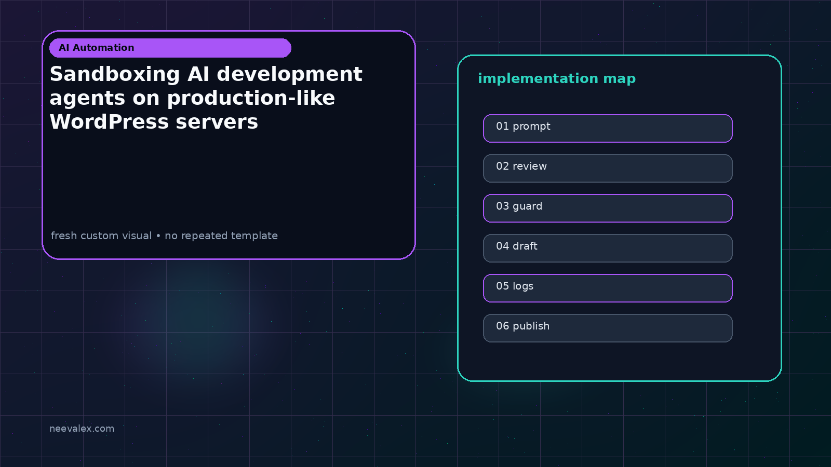831x467 pixels.
Task: Click the Sandboxing AI development agents headline
Action: click(206, 98)
